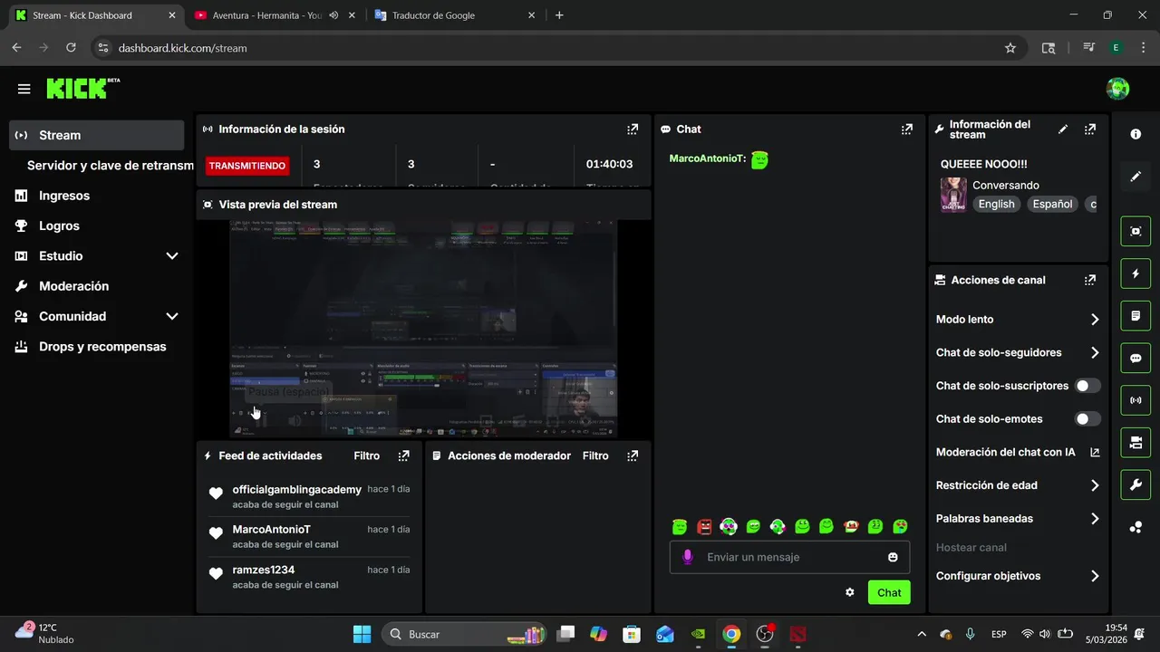Pop out the Información del stream panel
1160x652 pixels.
point(1090,129)
